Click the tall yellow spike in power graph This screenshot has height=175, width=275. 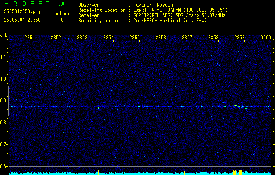pyautogui.click(x=98, y=169)
